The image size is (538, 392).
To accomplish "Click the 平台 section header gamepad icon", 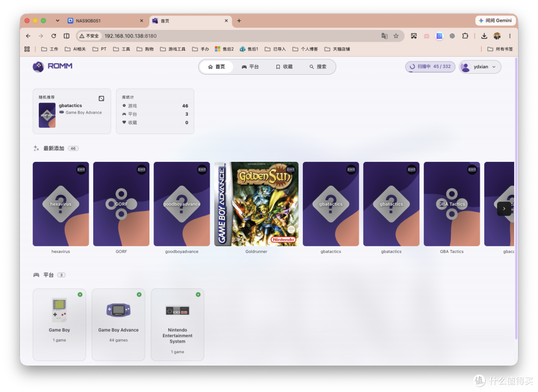I will [x=36, y=275].
